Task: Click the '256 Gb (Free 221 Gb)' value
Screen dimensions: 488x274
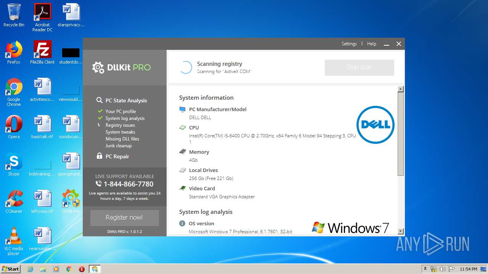Action: (211, 178)
